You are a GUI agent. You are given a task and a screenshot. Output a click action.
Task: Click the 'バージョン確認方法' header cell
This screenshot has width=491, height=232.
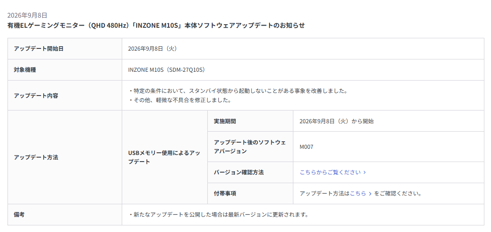(x=250, y=172)
